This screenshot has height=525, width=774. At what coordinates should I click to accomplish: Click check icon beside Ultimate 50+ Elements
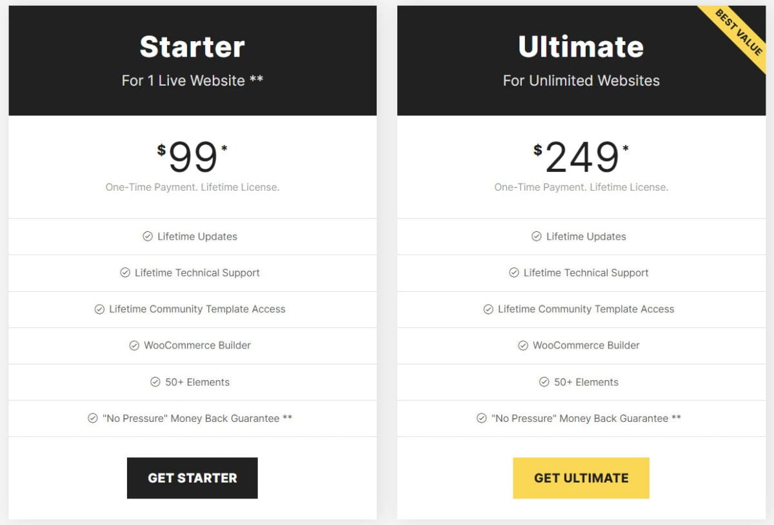coord(544,382)
